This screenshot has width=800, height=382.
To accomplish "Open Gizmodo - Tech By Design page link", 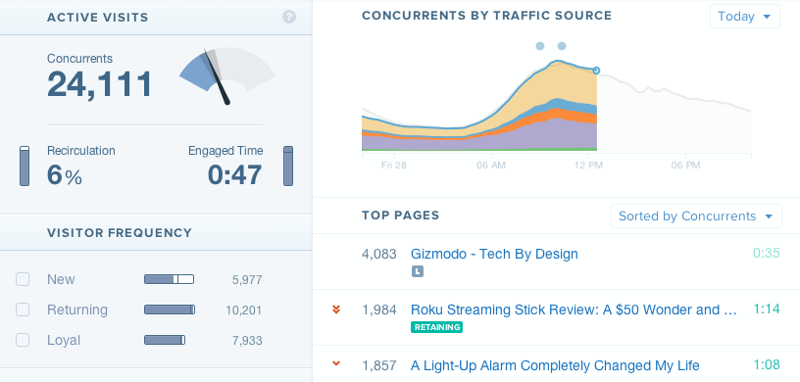I will tap(494, 254).
